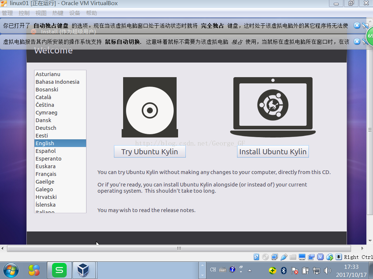Click the CD disc image above Try button
373x279 pixels.
point(150,108)
